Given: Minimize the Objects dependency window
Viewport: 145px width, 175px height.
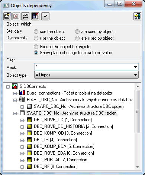Looking at the screenshot, I should coord(110,4).
